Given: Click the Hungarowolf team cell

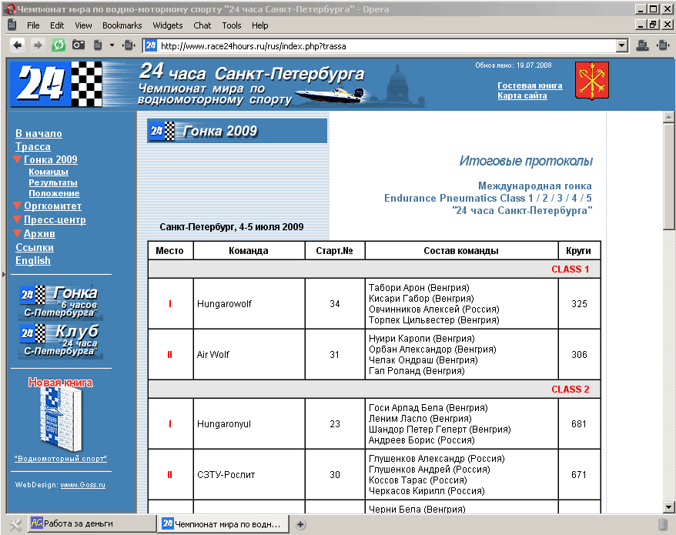Looking at the screenshot, I should click(249, 304).
